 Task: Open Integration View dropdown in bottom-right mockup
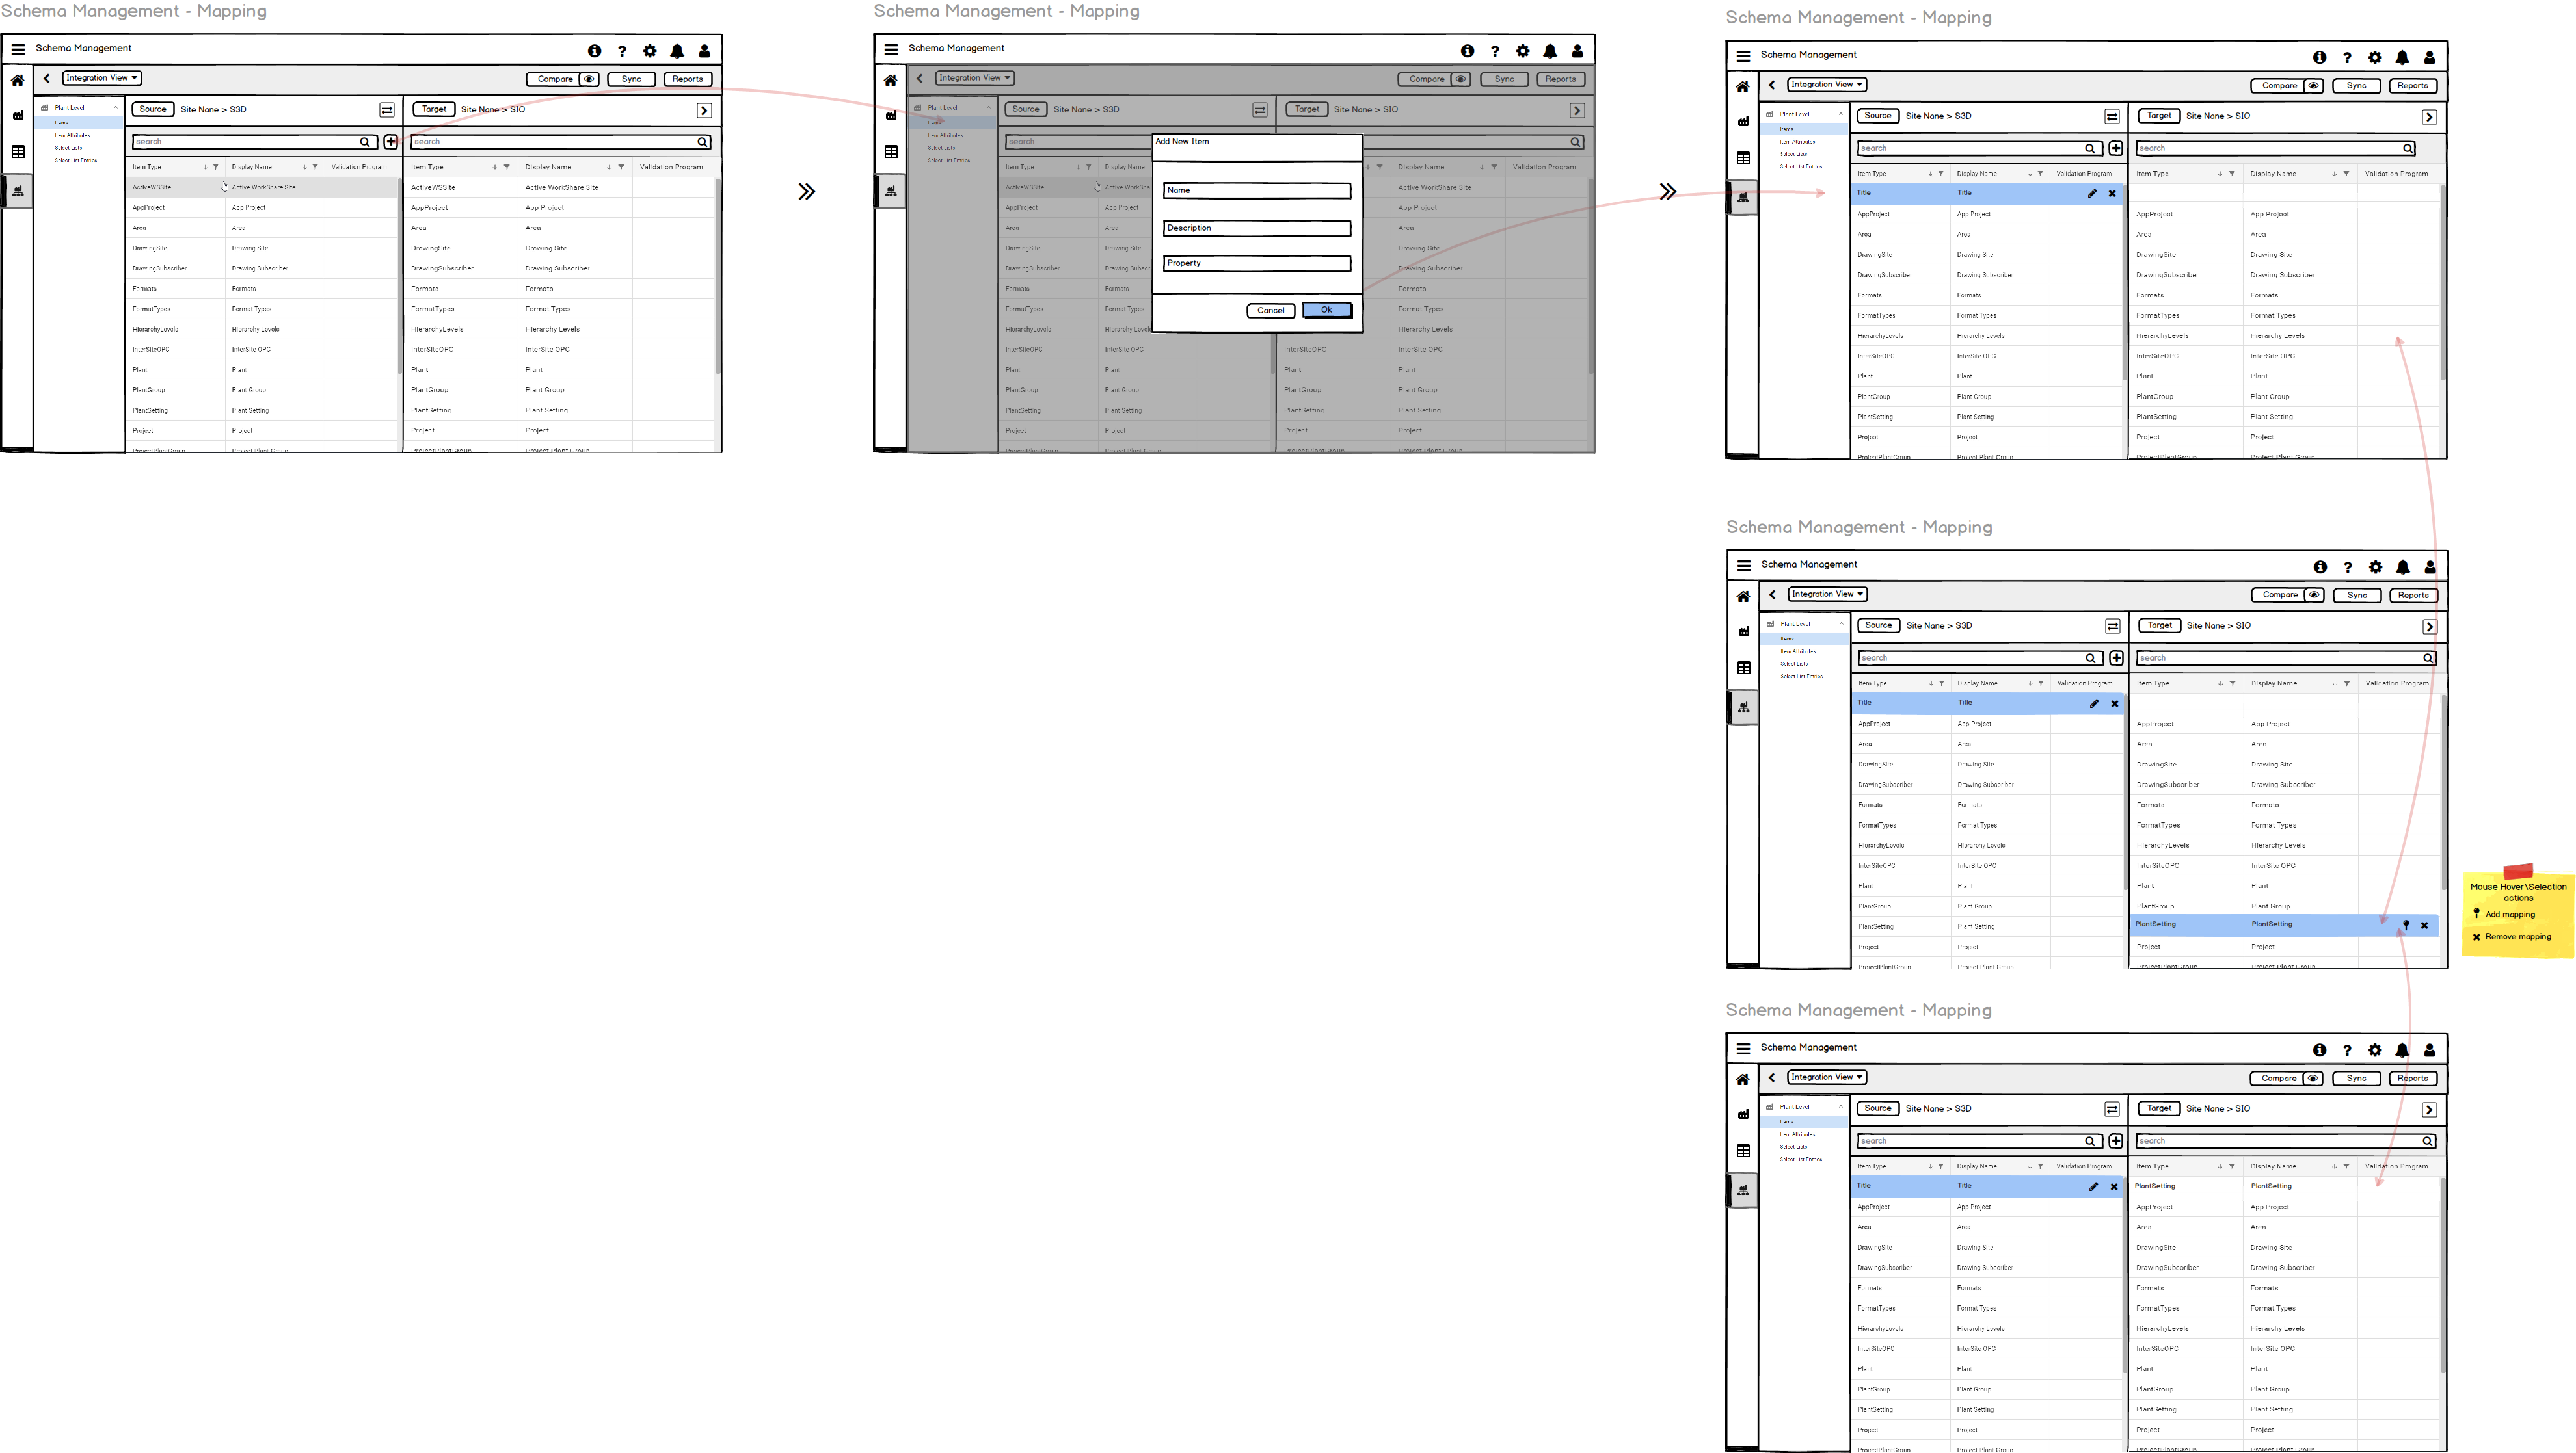point(1827,1077)
